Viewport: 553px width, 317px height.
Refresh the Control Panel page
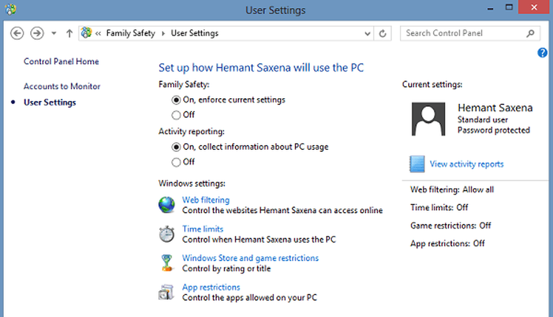[x=383, y=34]
